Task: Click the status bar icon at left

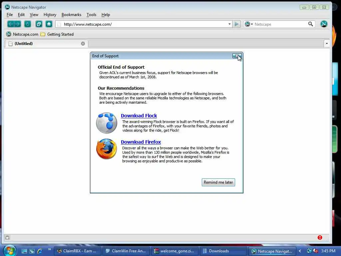Action: [x=7, y=237]
